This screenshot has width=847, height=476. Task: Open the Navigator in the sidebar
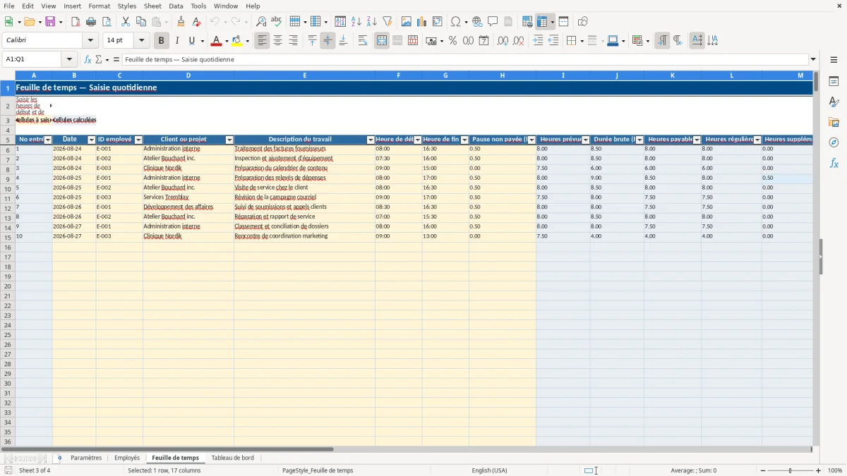834,142
